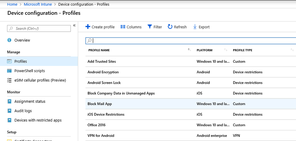
Task: Sort by Platform column arrows
Action: coord(226,50)
